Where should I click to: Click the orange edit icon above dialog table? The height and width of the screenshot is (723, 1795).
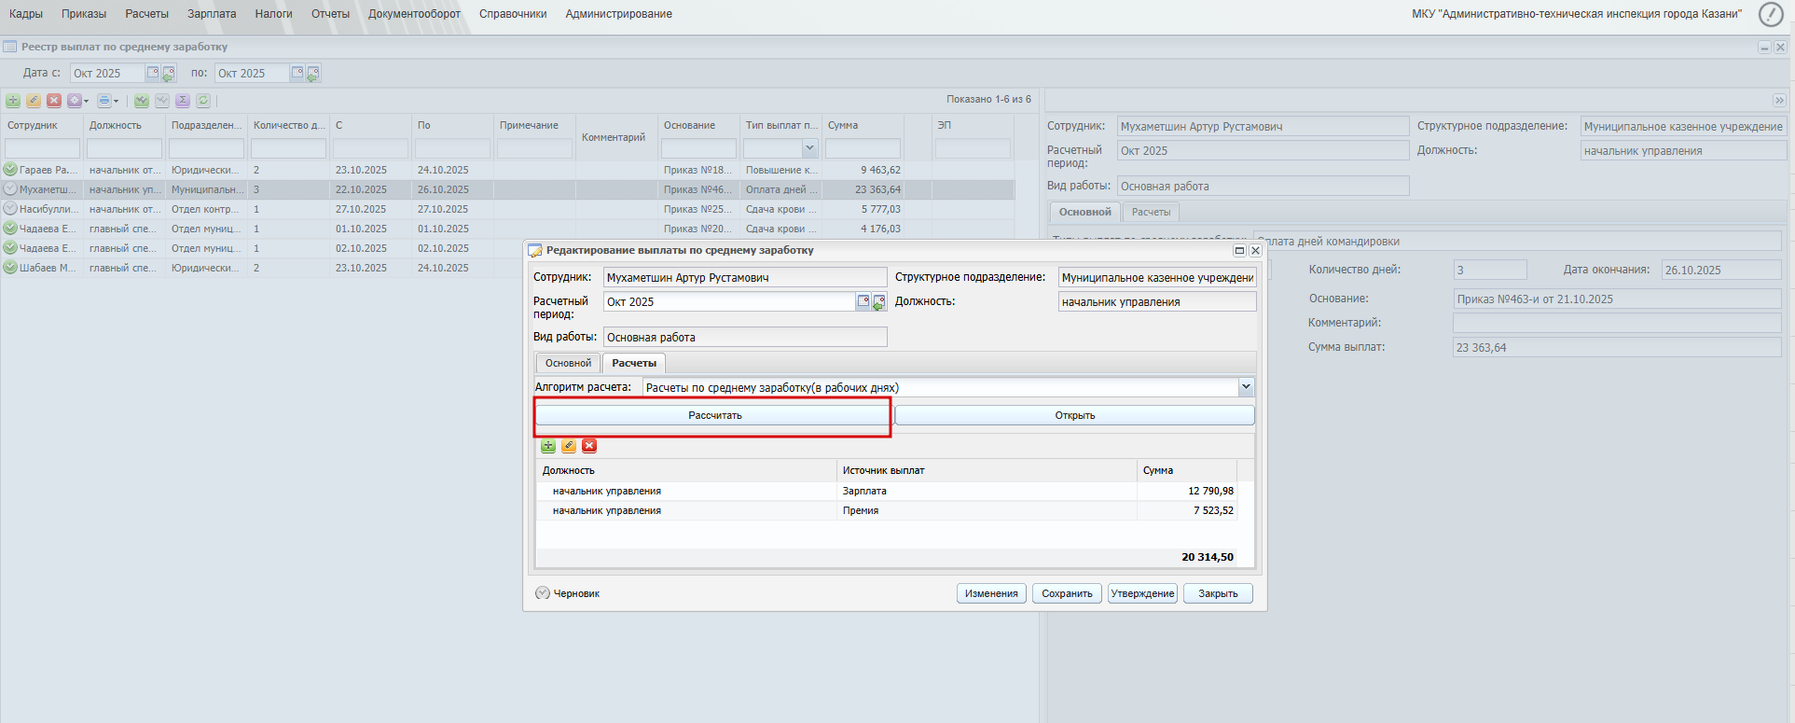[x=569, y=446]
